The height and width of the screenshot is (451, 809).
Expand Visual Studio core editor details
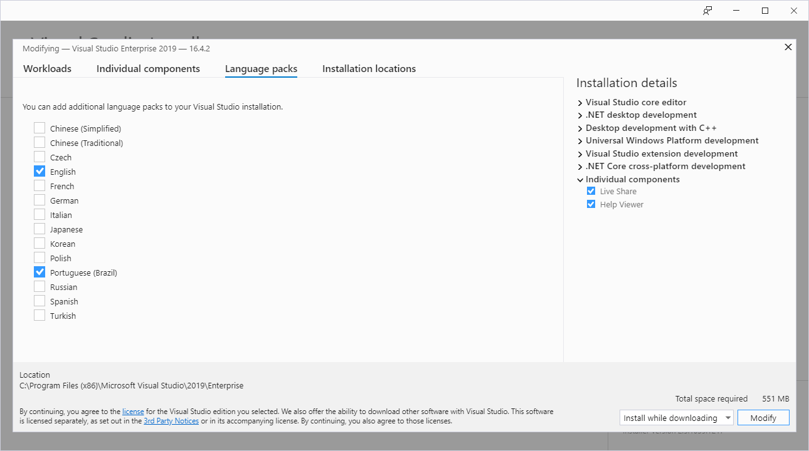pos(580,103)
